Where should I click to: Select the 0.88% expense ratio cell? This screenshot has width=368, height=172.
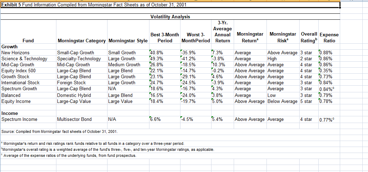(x=329, y=53)
